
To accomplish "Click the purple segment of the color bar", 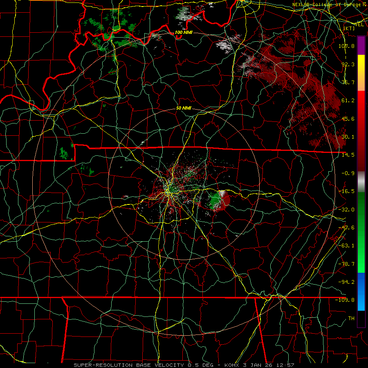I will 361,45.
